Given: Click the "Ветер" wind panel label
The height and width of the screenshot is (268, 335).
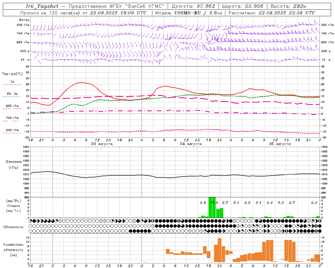Looking at the screenshot, I should pyautogui.click(x=24, y=20).
